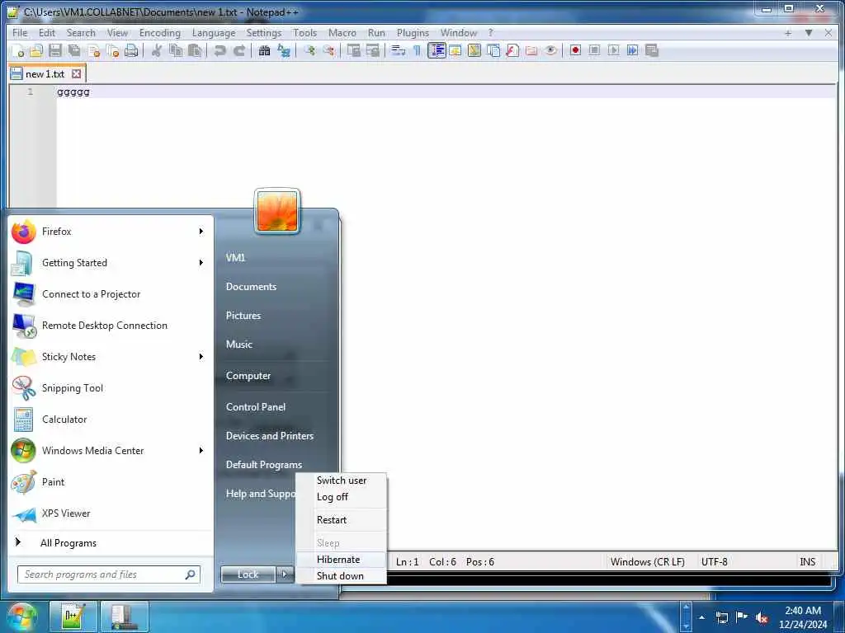The image size is (845, 633).
Task: Toggle Synchronize Horizontal Scrolling icon
Action: pyautogui.click(x=372, y=50)
